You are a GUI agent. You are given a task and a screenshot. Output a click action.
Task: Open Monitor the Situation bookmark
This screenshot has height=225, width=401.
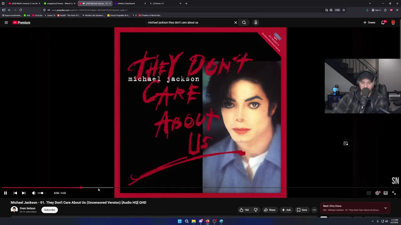(94, 15)
